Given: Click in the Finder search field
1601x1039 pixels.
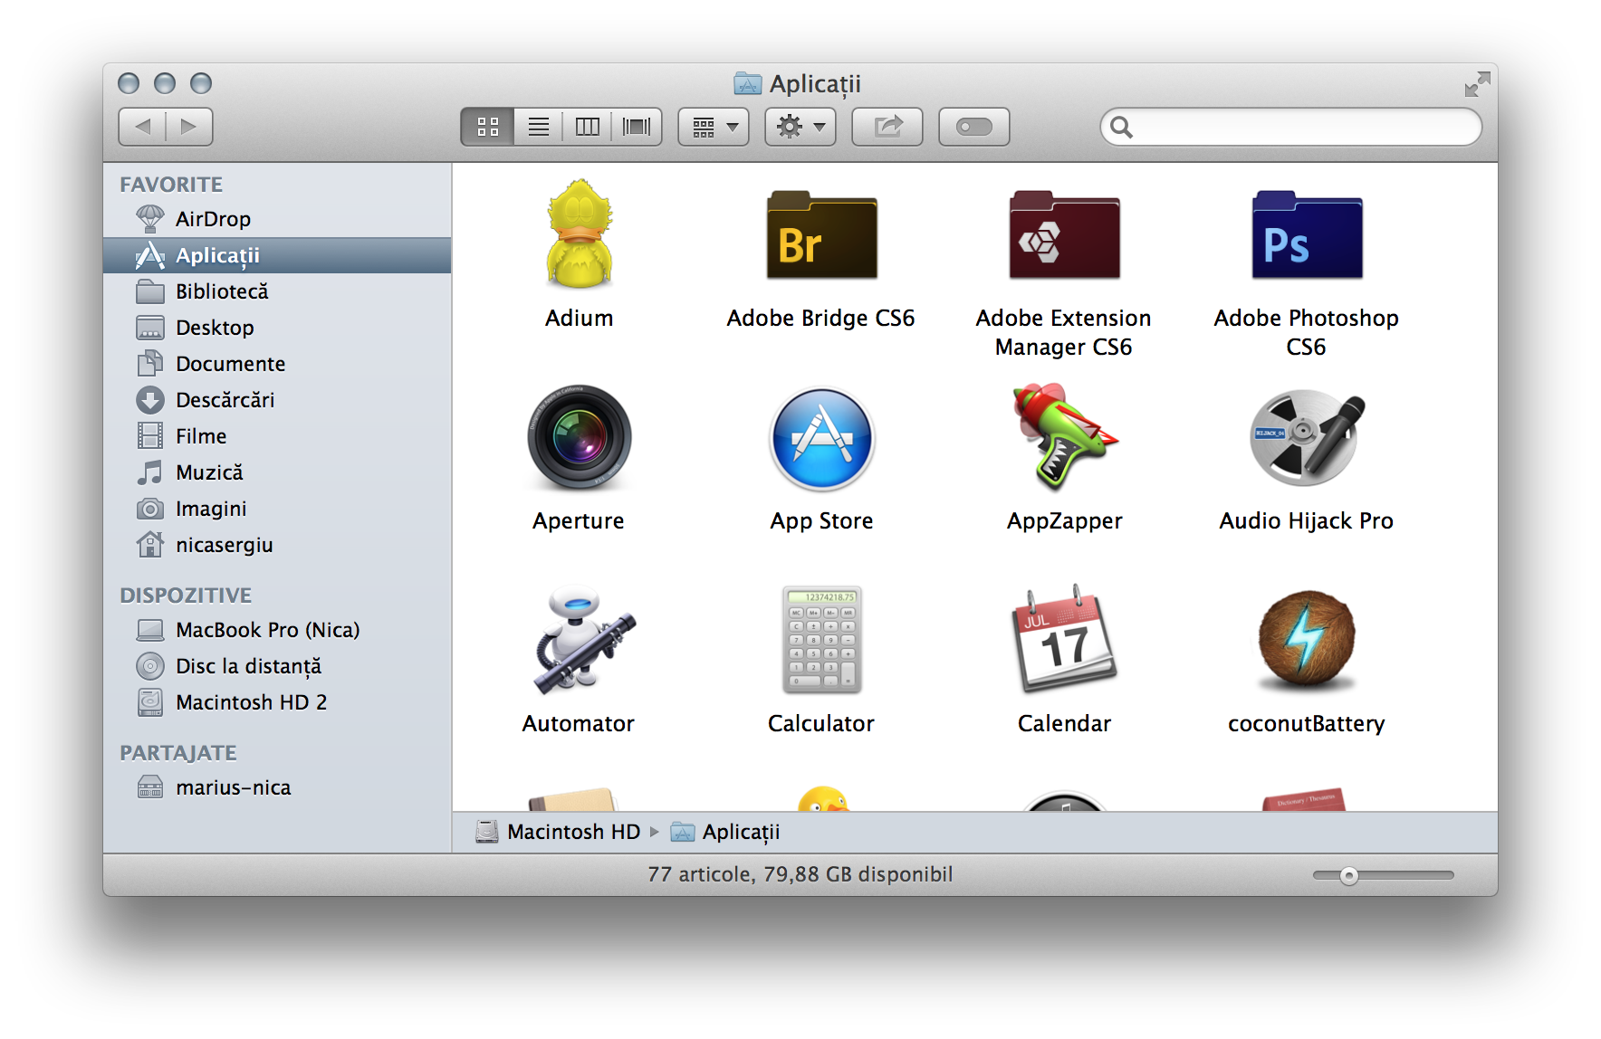Looking at the screenshot, I should [1291, 127].
